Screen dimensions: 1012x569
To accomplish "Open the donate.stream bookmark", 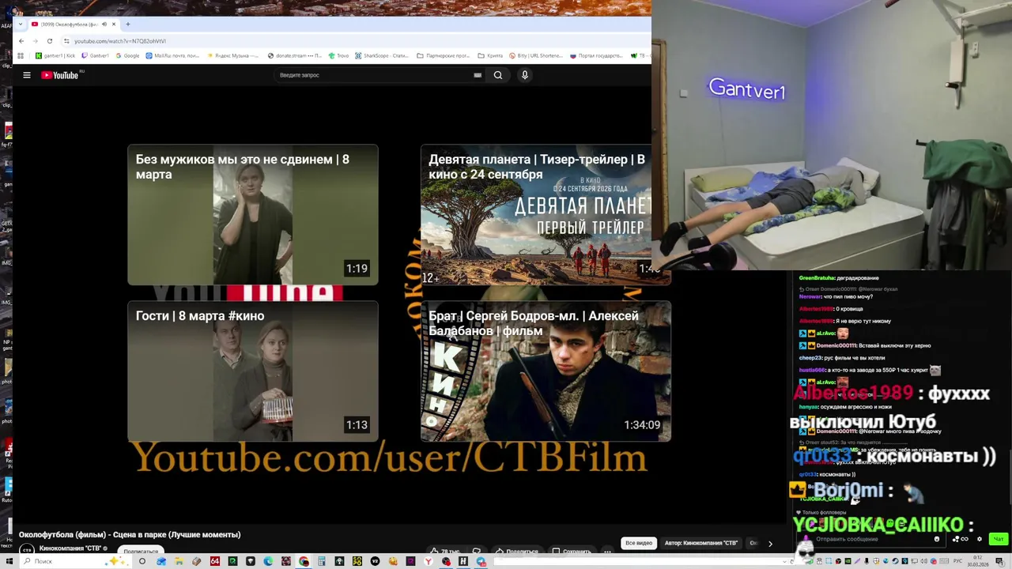I will (x=295, y=55).
